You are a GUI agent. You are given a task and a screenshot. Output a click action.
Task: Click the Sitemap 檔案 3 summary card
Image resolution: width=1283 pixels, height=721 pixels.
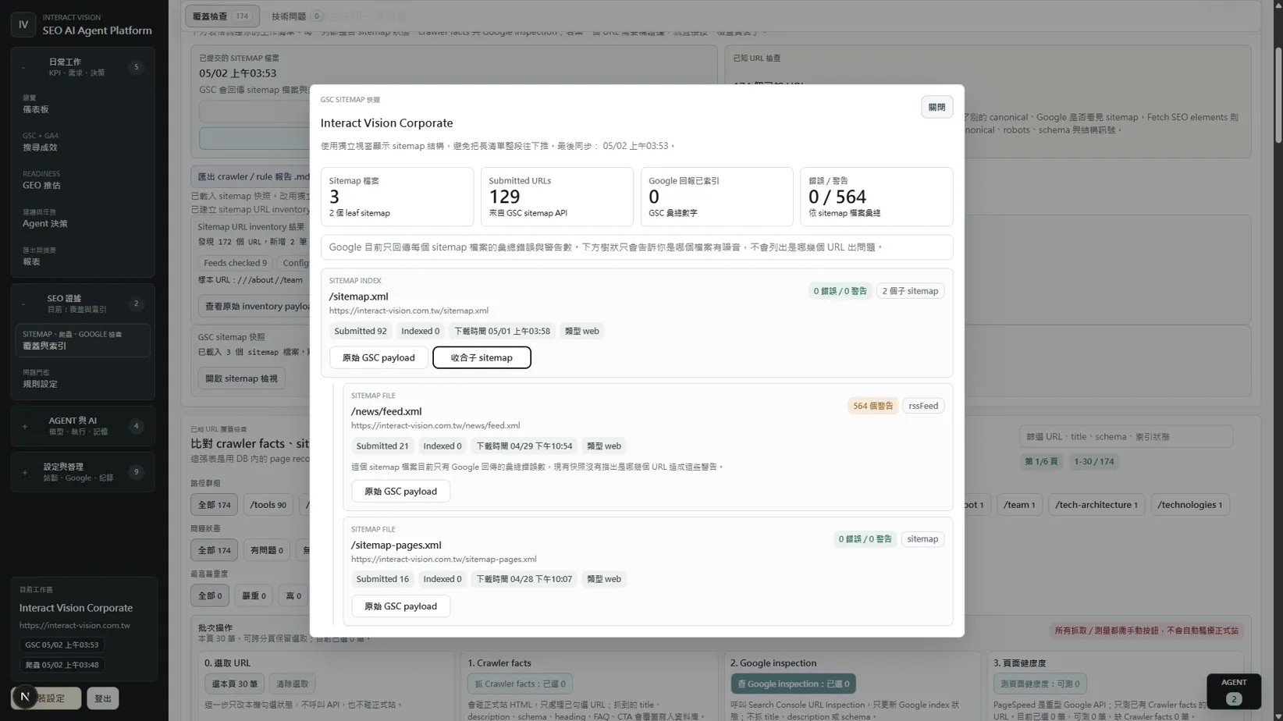[x=396, y=197]
